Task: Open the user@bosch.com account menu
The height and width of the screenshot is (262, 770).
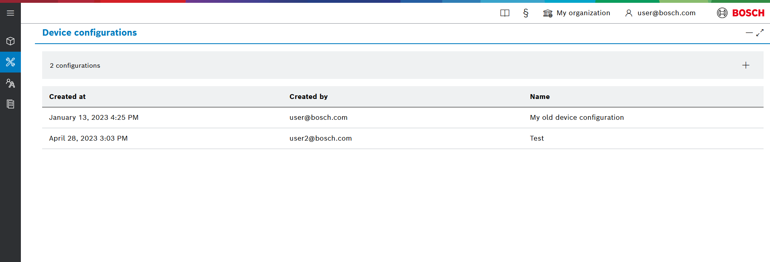Action: click(660, 13)
